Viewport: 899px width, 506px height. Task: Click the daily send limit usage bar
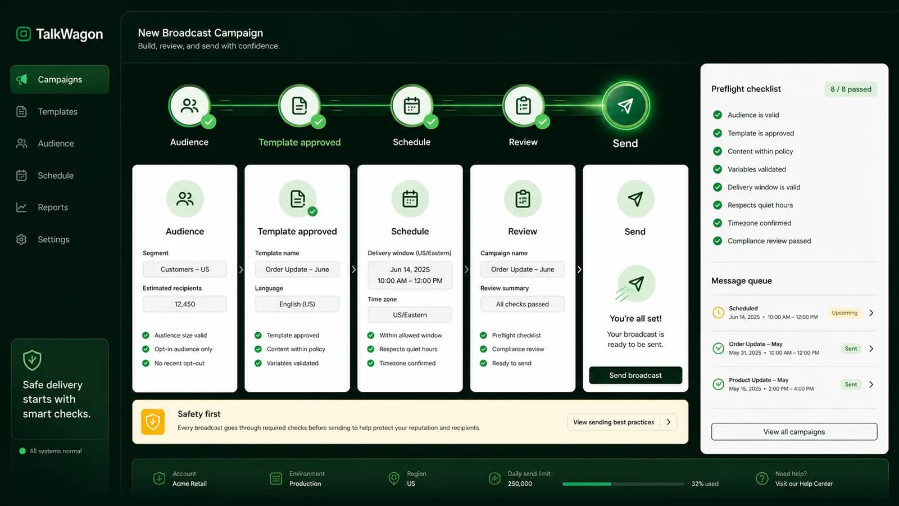pos(623,484)
